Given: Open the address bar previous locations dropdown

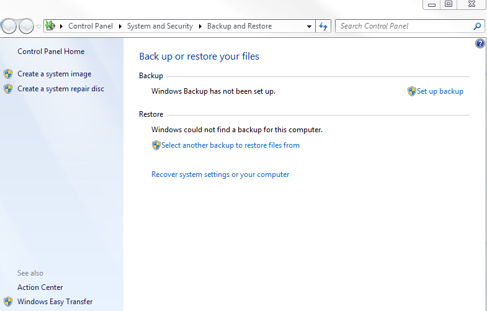Looking at the screenshot, I should 310,27.
